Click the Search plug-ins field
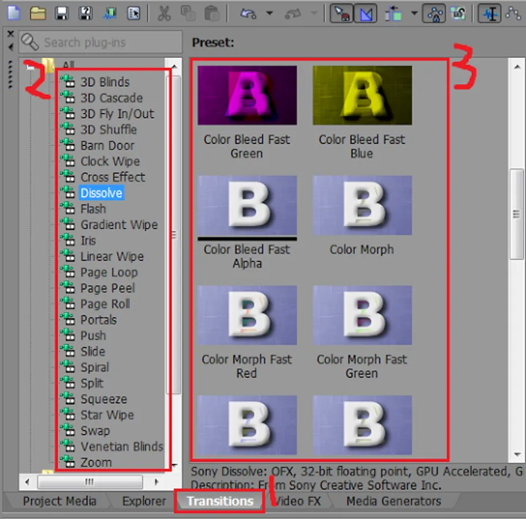This screenshot has width=526, height=519. point(100,42)
